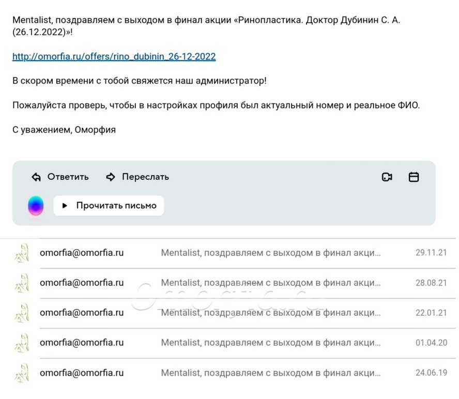
Task: Open the calendar event icon
Action: pyautogui.click(x=414, y=177)
